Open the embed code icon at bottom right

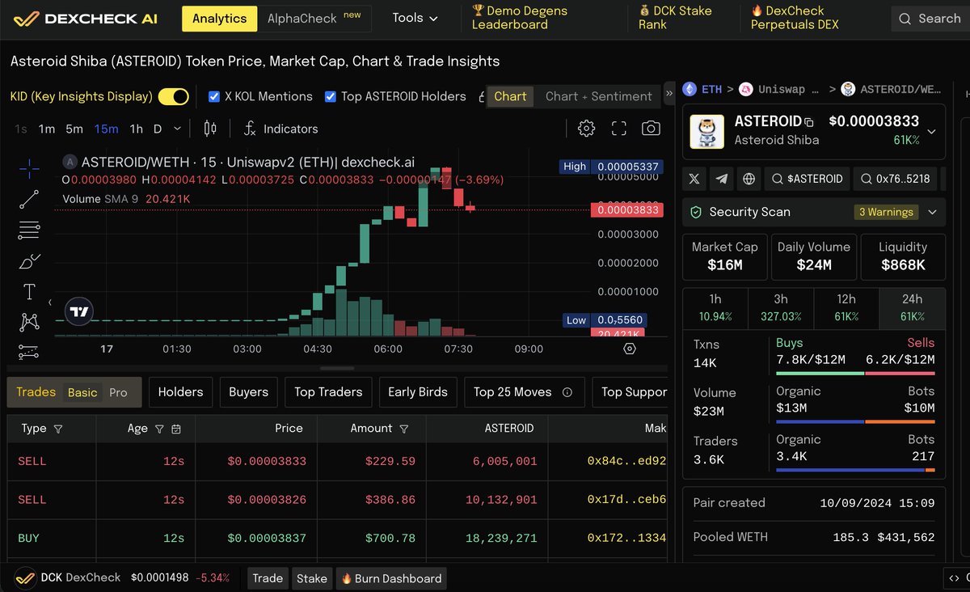click(955, 578)
